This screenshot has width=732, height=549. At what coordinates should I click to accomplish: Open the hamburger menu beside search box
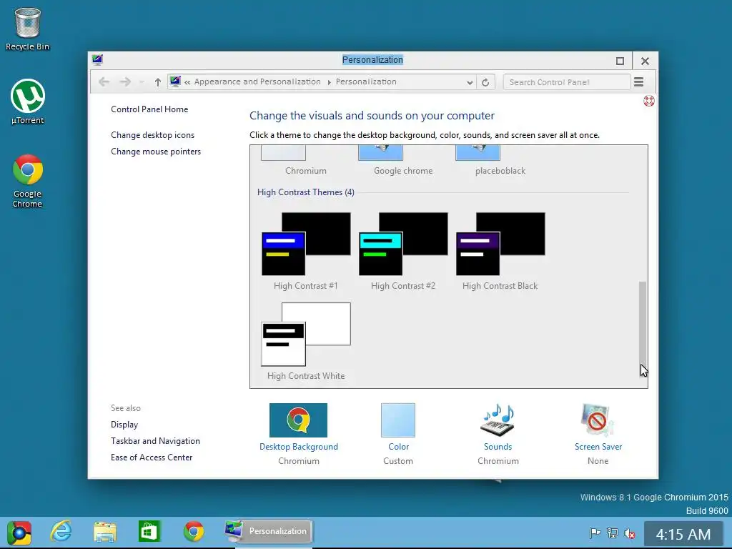(638, 82)
